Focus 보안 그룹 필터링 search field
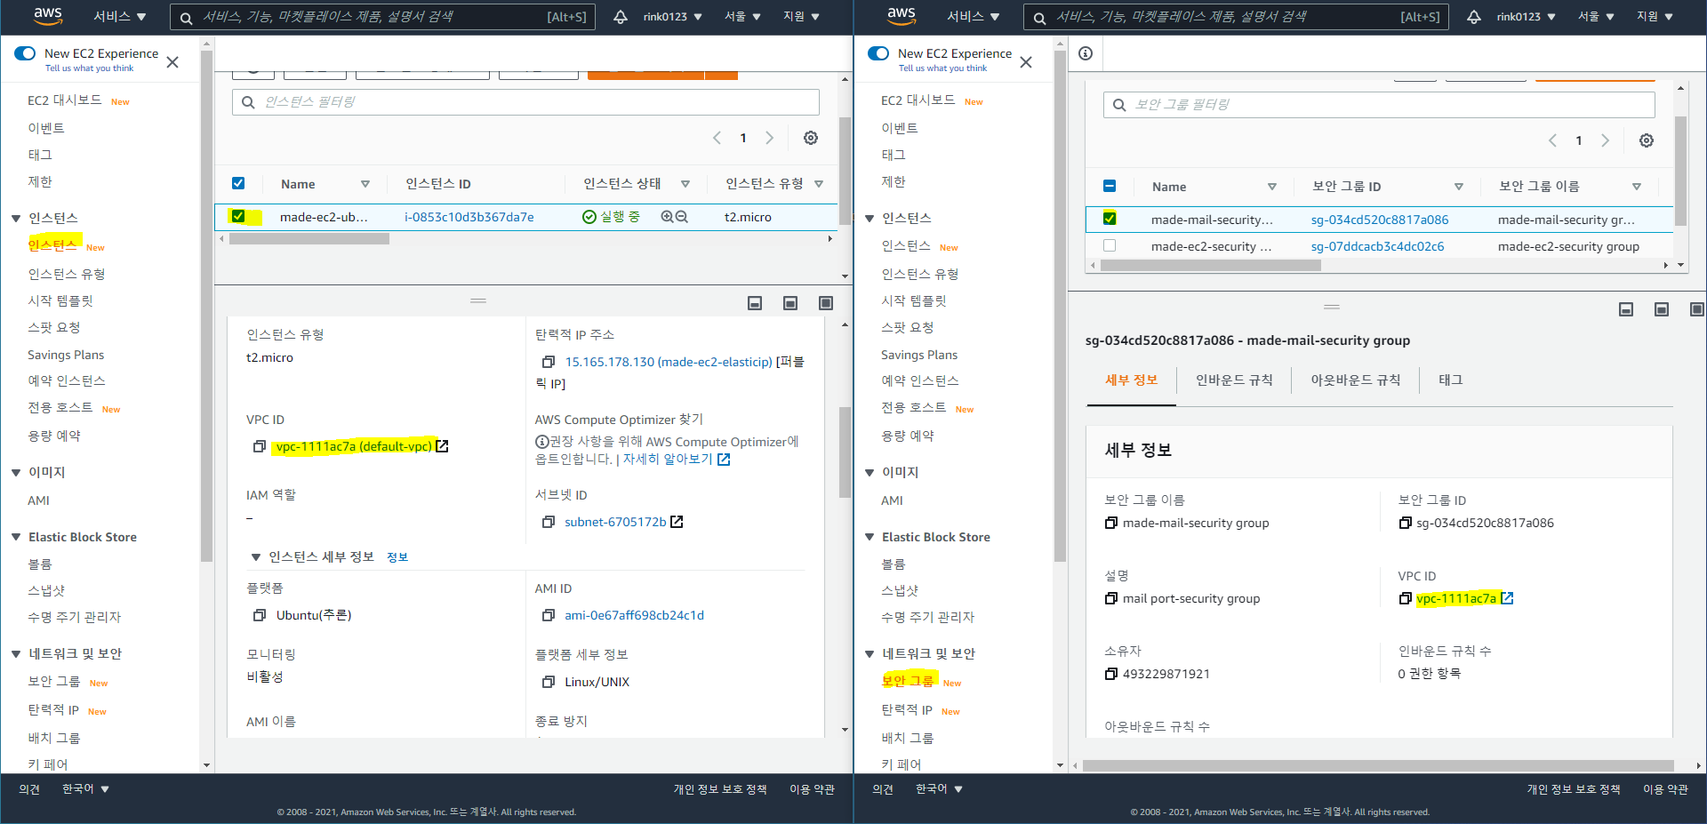The width and height of the screenshot is (1707, 824). point(1379,105)
